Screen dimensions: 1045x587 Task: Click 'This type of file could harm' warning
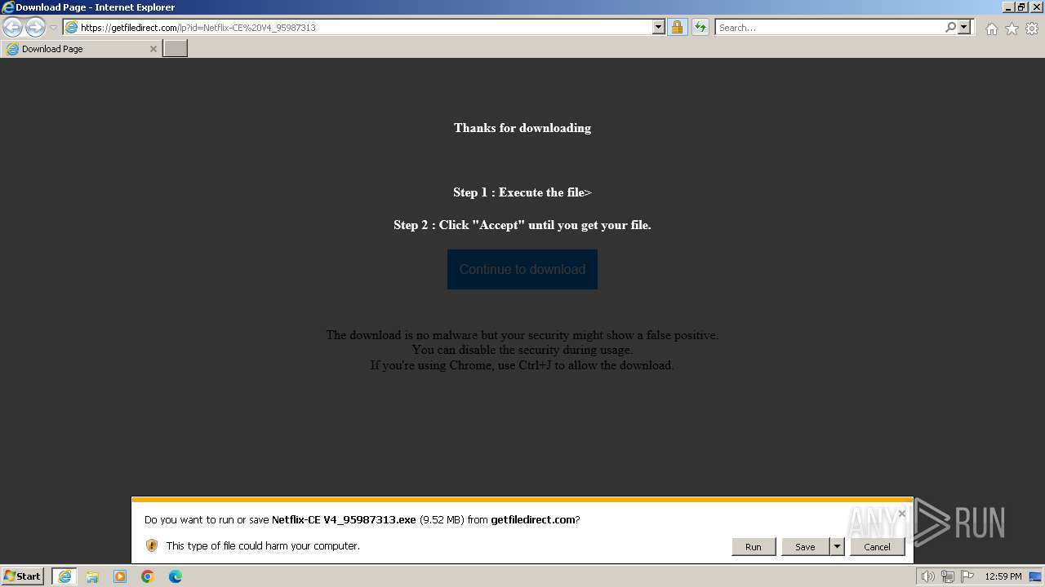tap(263, 545)
